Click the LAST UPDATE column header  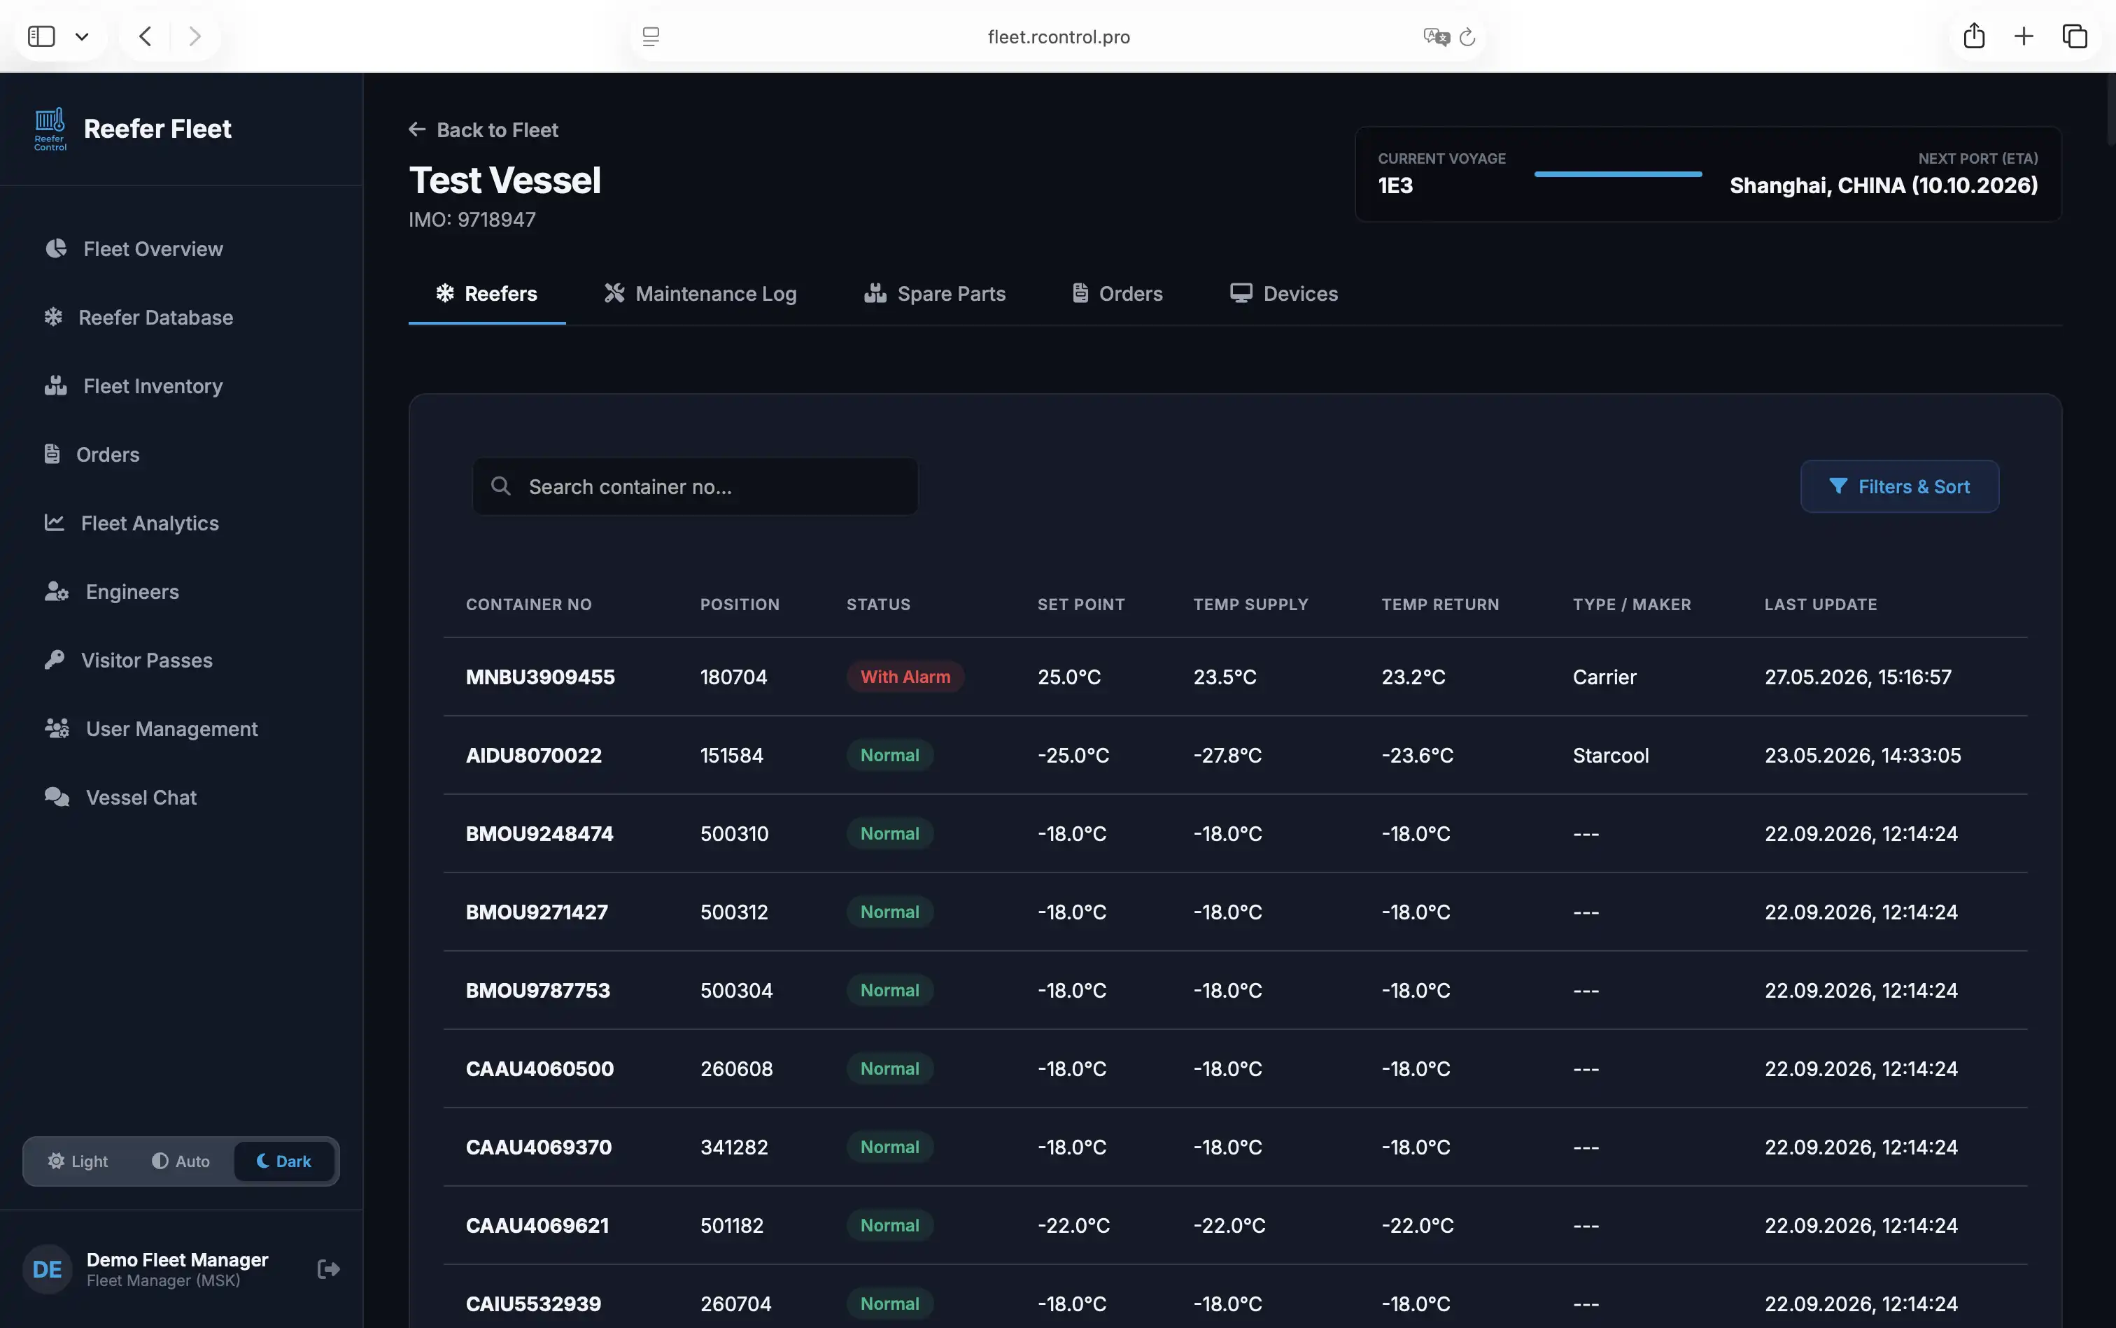(1820, 605)
